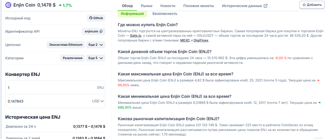This screenshot has width=327, height=139.
Task: Switch to the Безопасность sub-tab
Action: tap(165, 14)
